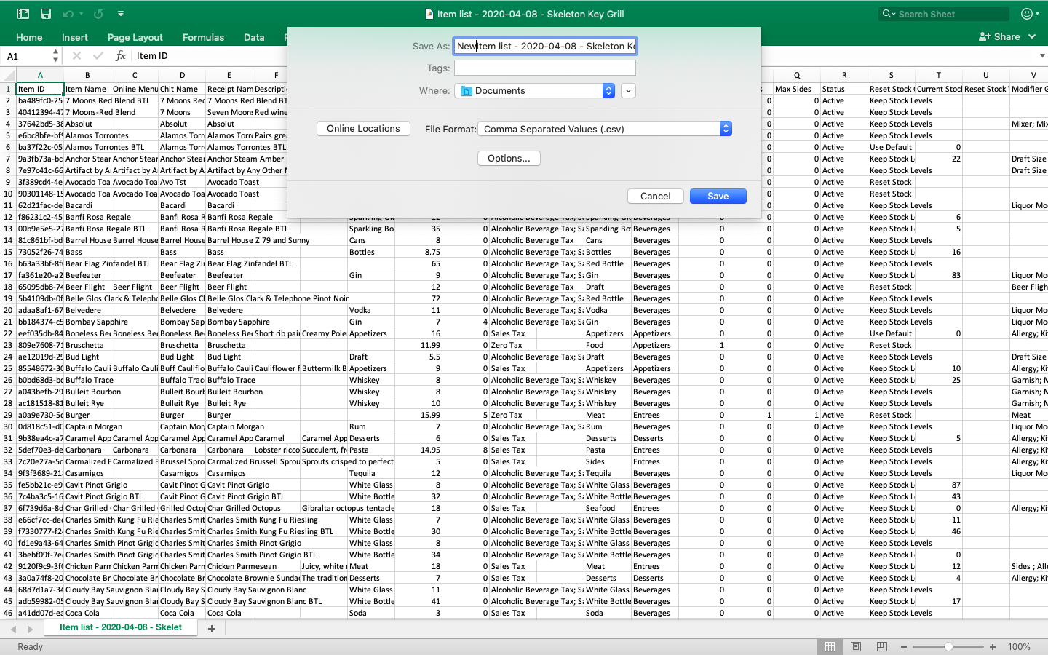
Task: Click the 100% zoom level
Action: tap(1019, 647)
